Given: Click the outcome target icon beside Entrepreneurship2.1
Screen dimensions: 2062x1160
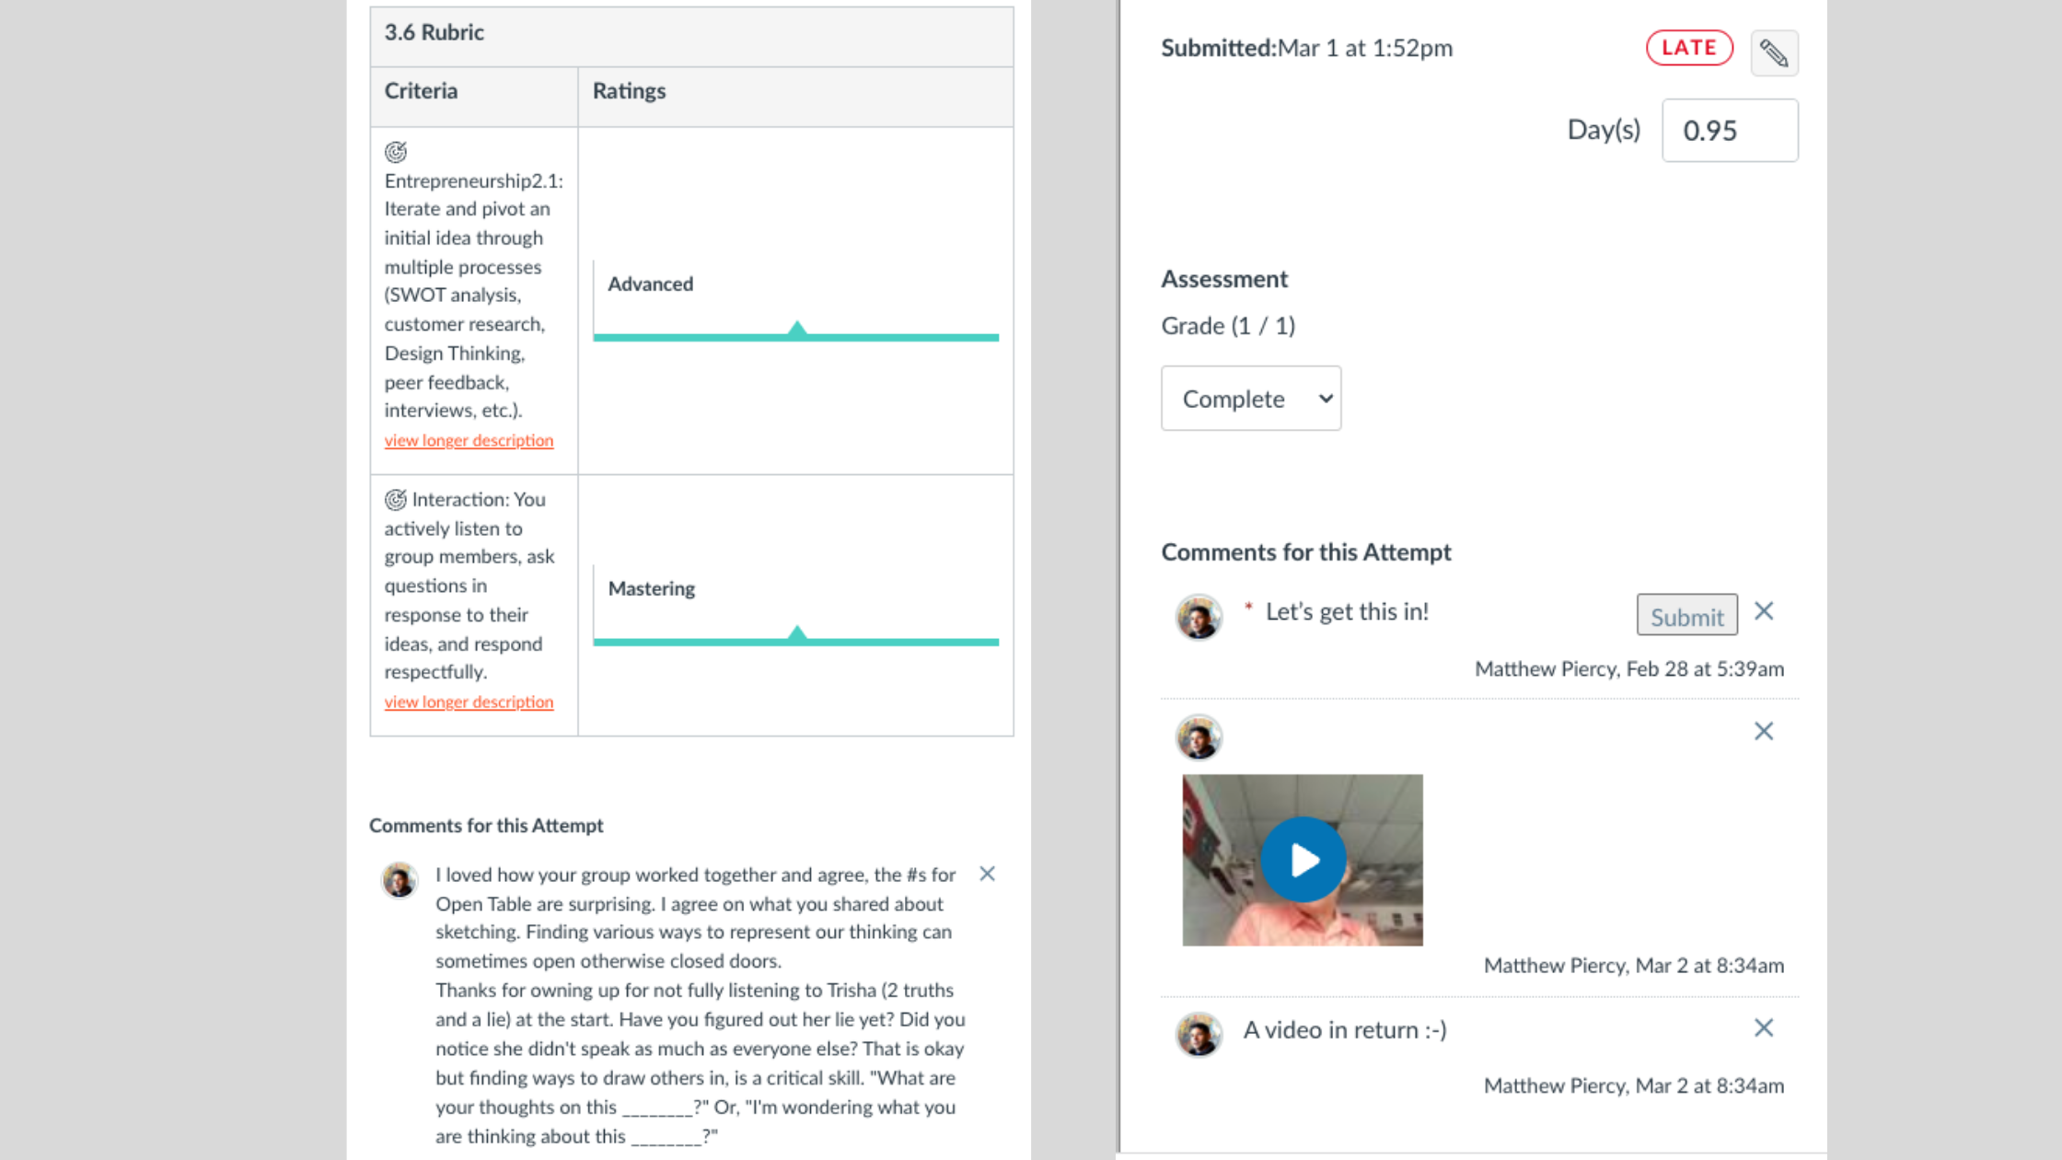Looking at the screenshot, I should (x=396, y=152).
